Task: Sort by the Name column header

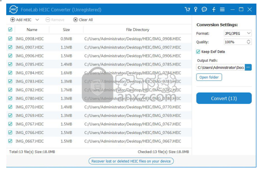Action: pyautogui.click(x=32, y=30)
